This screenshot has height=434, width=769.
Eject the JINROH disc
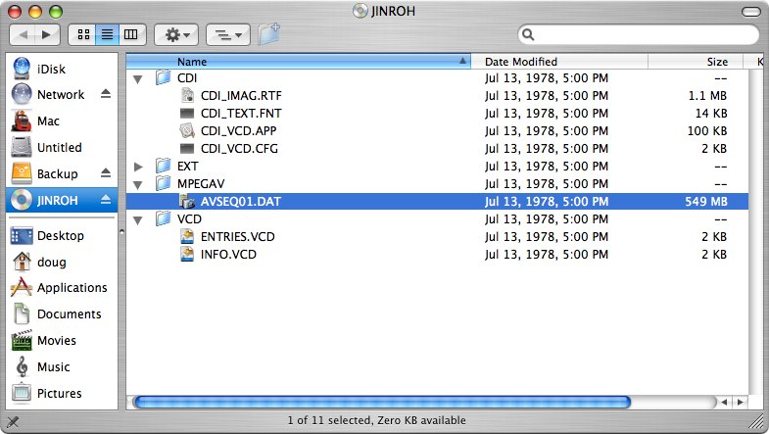coord(106,200)
